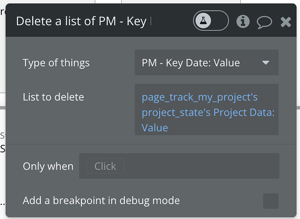This screenshot has height=219, width=300.
Task: Click the 'Only when' label
Action: tap(48, 166)
